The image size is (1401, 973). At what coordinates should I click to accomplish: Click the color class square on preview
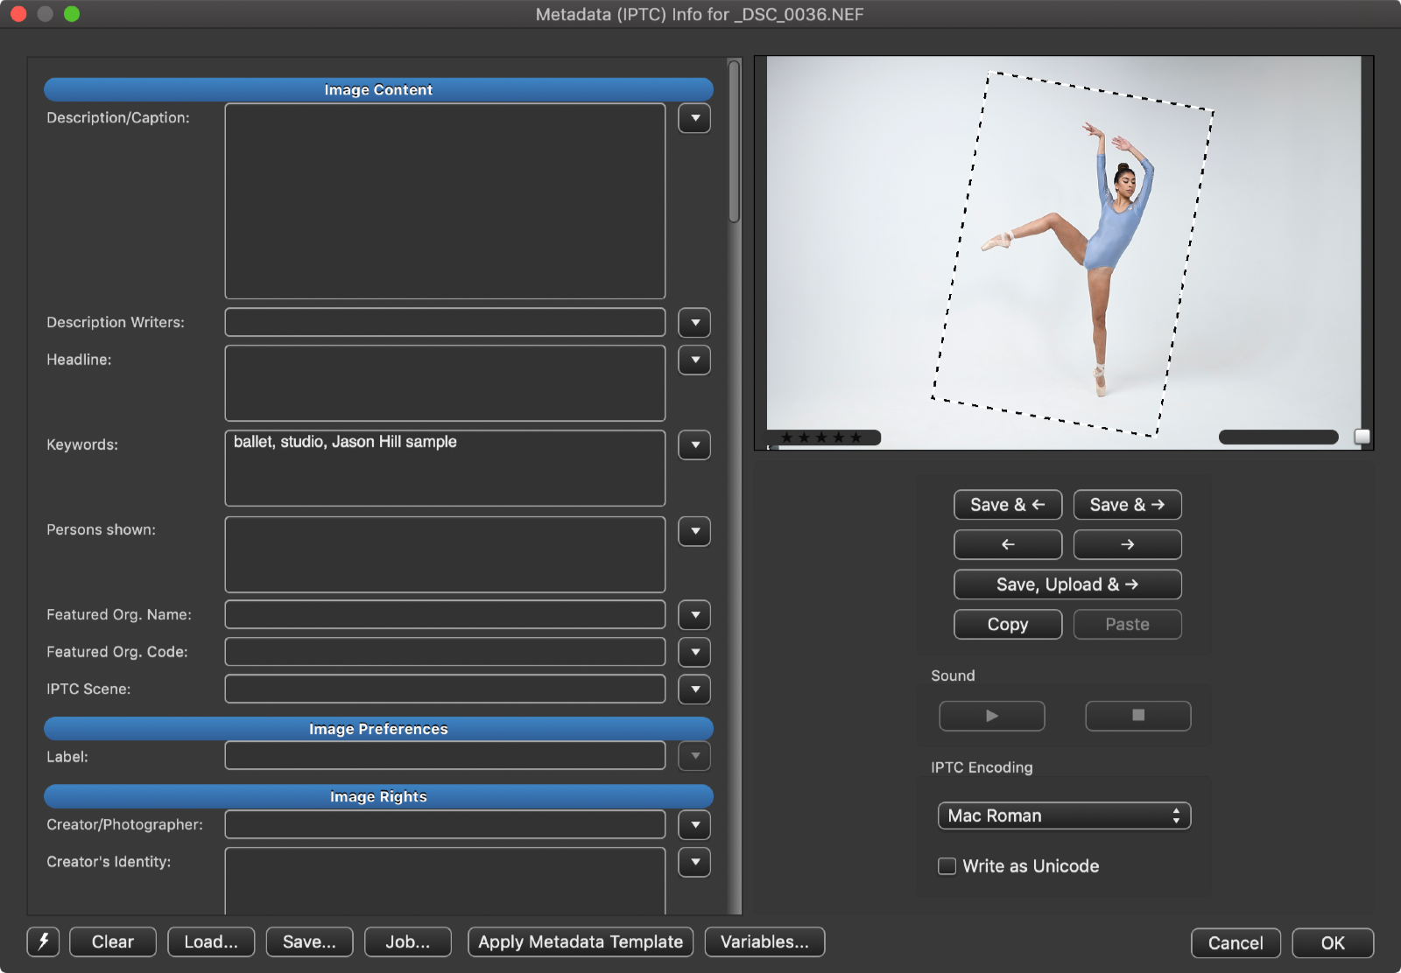[1362, 437]
